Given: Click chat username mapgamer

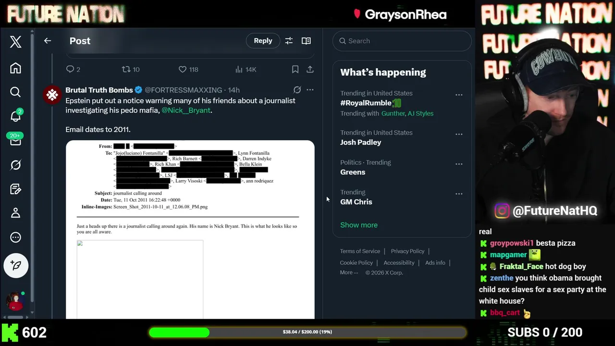Looking at the screenshot, I should pos(508,255).
